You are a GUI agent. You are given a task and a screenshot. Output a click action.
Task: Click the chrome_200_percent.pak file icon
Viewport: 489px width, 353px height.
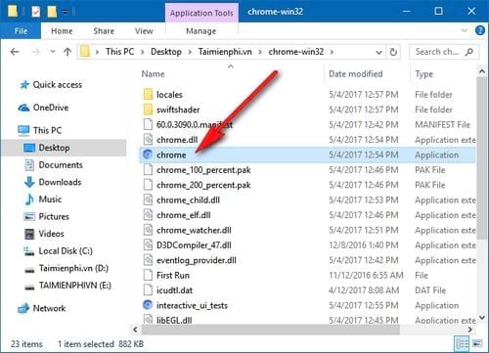click(148, 185)
